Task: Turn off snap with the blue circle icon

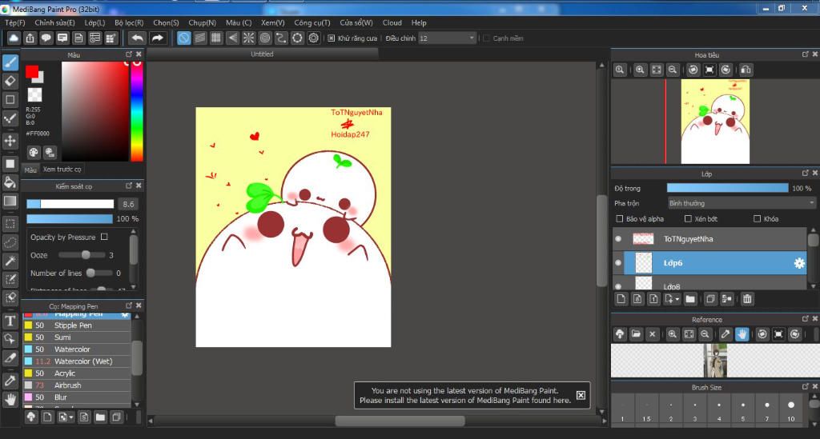Action: [x=183, y=38]
